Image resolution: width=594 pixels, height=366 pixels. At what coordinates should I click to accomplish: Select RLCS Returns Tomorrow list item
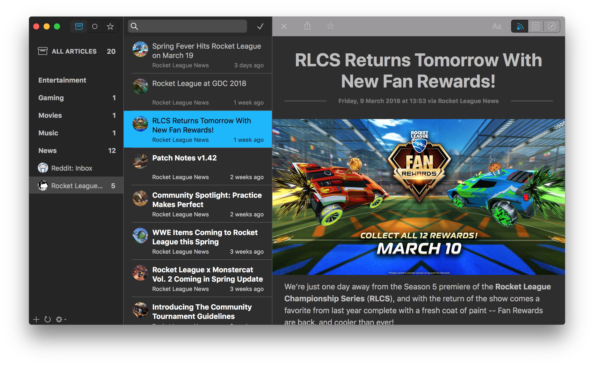(x=198, y=129)
